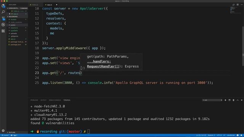This screenshot has height=137, width=244.
Task: Click the notifications bell in status bar
Action: 241,135
